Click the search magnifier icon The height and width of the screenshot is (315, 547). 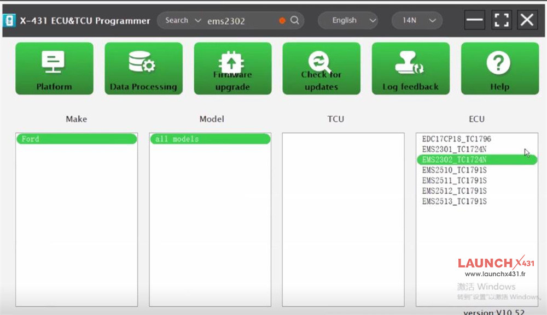(x=295, y=20)
